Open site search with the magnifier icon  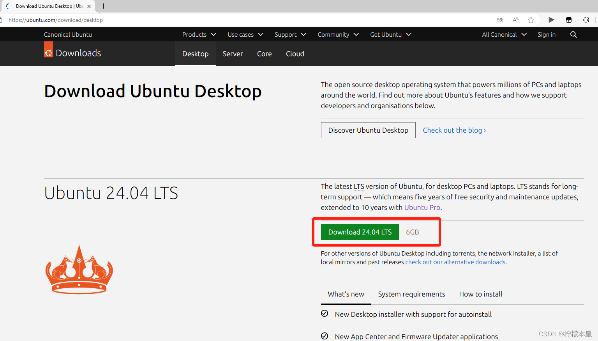coord(573,34)
